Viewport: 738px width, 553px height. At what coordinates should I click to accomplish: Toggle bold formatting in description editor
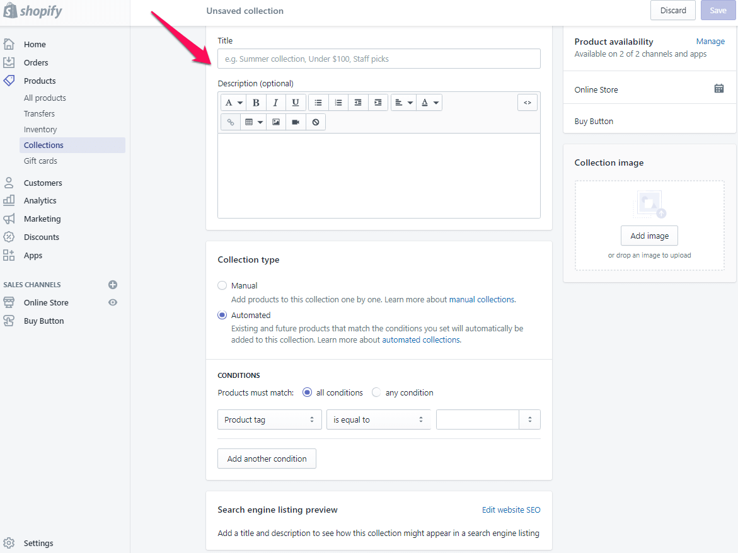(x=256, y=103)
